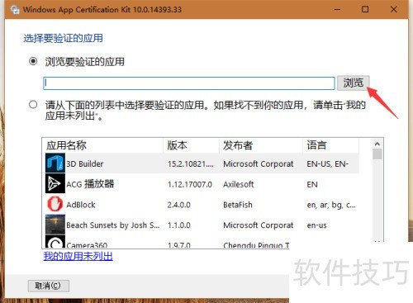Sort by the 版本 column header
Screen dimensions: 413x303
tap(192, 145)
